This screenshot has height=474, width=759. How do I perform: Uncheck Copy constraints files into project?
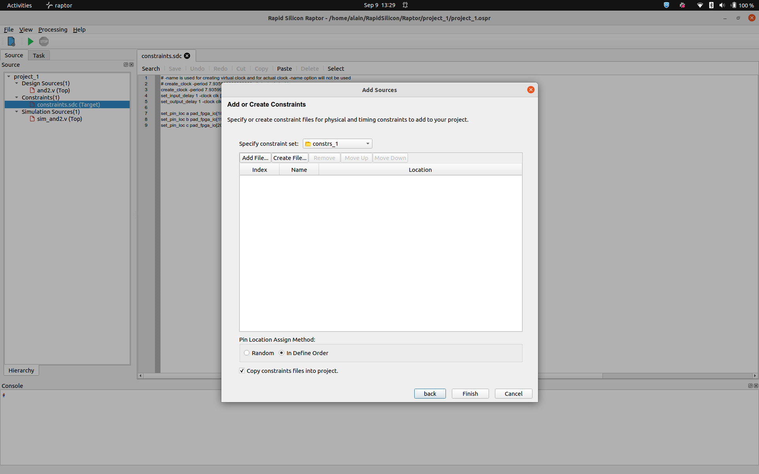point(242,371)
